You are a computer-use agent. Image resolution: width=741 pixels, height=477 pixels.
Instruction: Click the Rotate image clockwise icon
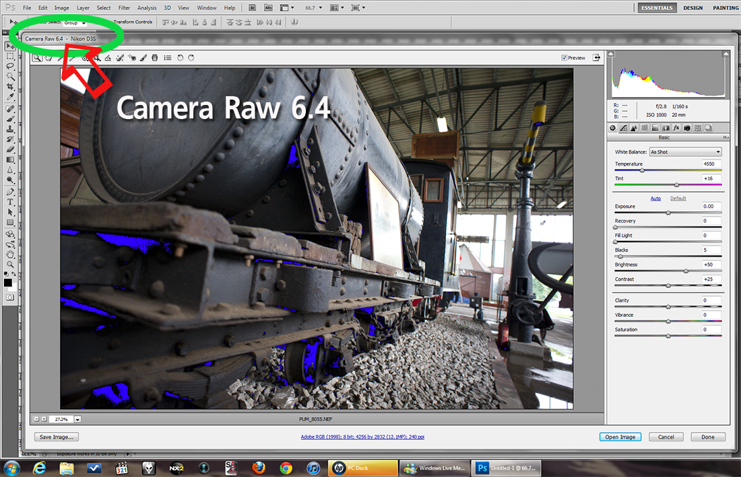pos(191,58)
